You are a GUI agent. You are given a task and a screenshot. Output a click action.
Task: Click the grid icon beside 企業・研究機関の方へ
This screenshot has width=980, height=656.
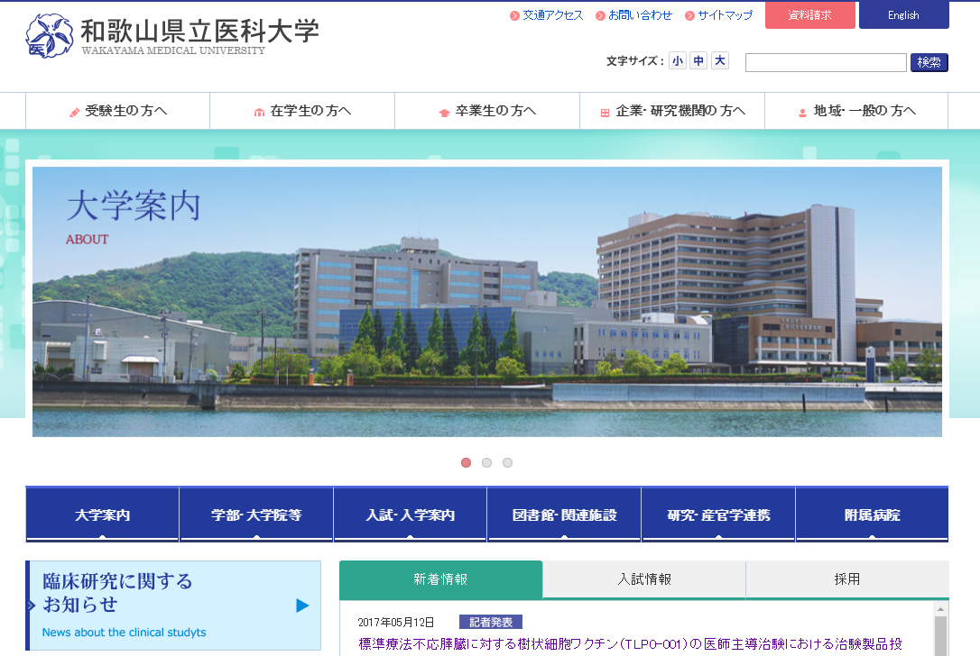coord(605,113)
